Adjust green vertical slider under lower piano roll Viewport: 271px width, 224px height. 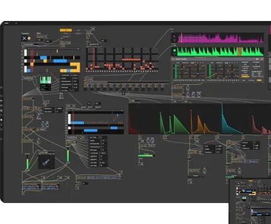tap(68, 156)
